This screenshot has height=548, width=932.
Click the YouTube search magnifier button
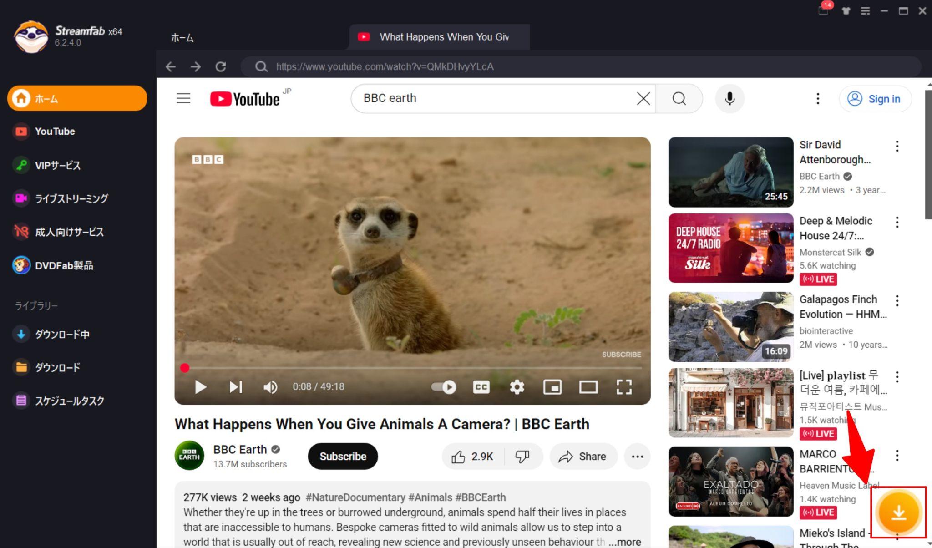coord(679,98)
